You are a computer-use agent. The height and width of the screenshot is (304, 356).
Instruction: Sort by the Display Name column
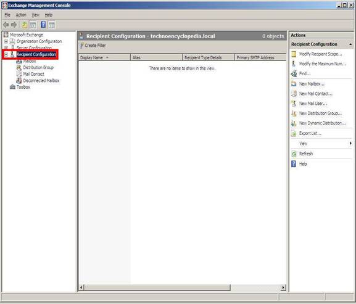click(104, 57)
